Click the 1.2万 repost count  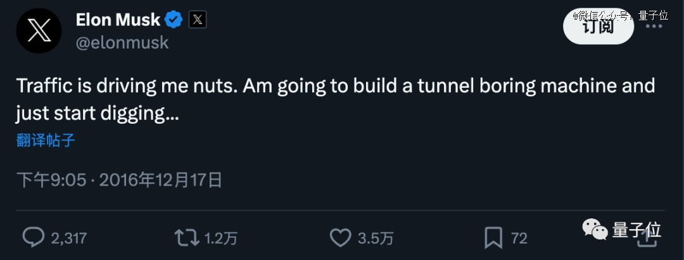pos(221,239)
